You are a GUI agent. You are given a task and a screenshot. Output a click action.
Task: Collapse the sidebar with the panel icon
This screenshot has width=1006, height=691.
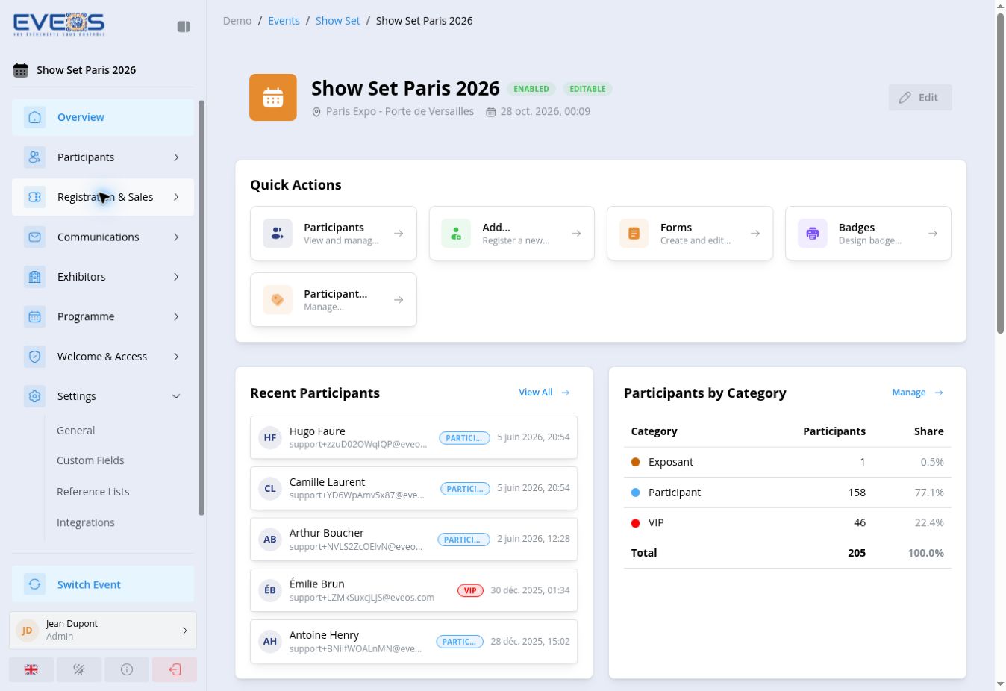(184, 27)
